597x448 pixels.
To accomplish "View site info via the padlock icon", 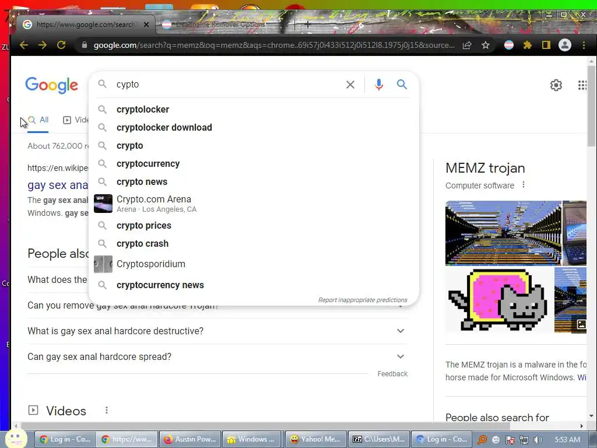I will pos(85,45).
